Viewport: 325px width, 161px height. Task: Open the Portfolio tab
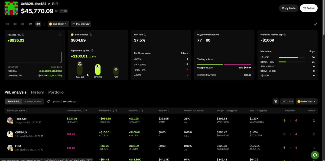point(56,92)
